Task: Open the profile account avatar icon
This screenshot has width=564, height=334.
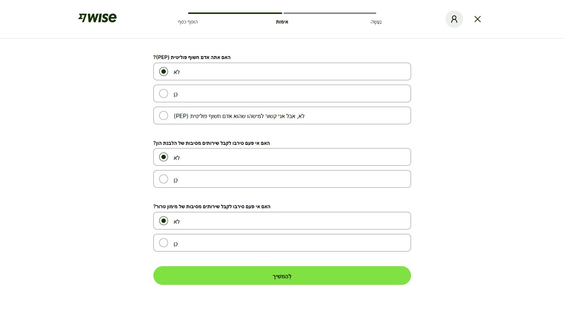Action: (454, 19)
